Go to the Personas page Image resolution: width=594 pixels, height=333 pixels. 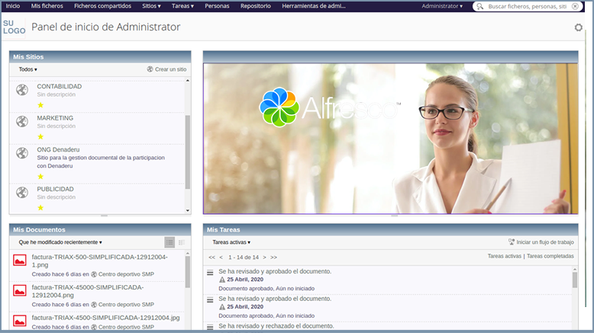point(217,6)
